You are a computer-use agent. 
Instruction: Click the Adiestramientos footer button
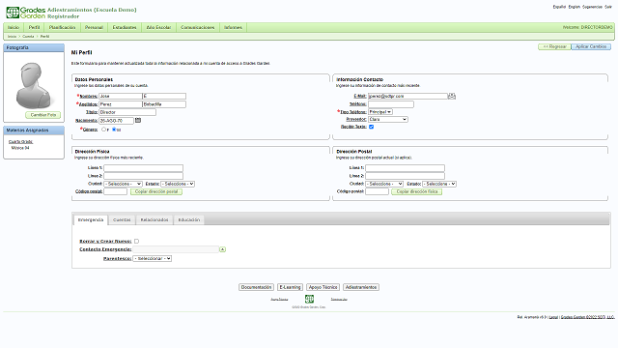point(361,287)
